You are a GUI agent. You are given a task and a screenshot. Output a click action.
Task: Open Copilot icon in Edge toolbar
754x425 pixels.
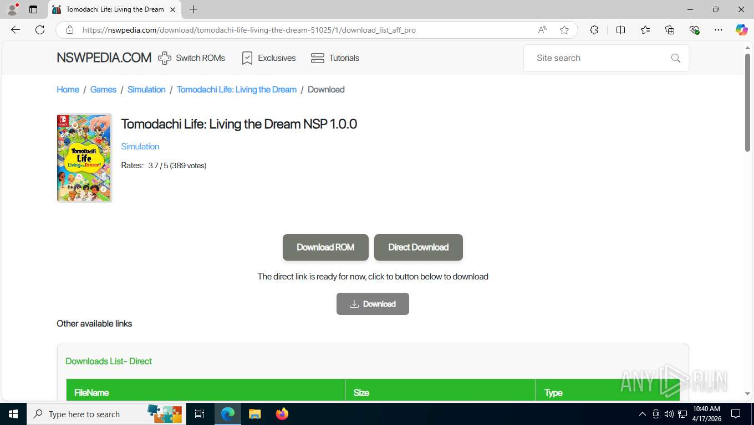coord(741,30)
